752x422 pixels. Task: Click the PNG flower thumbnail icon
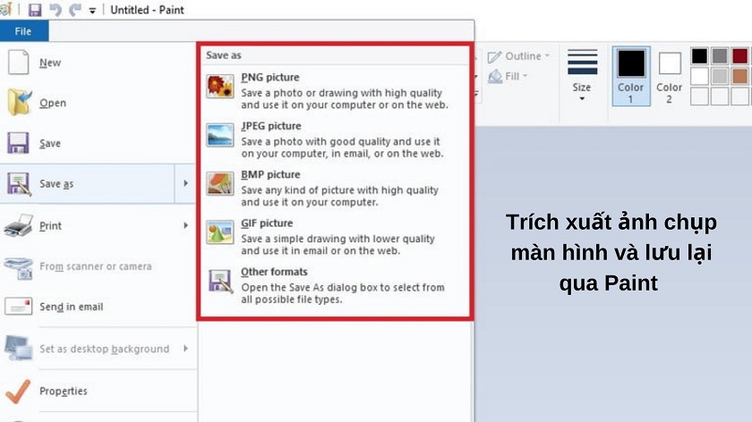[220, 86]
